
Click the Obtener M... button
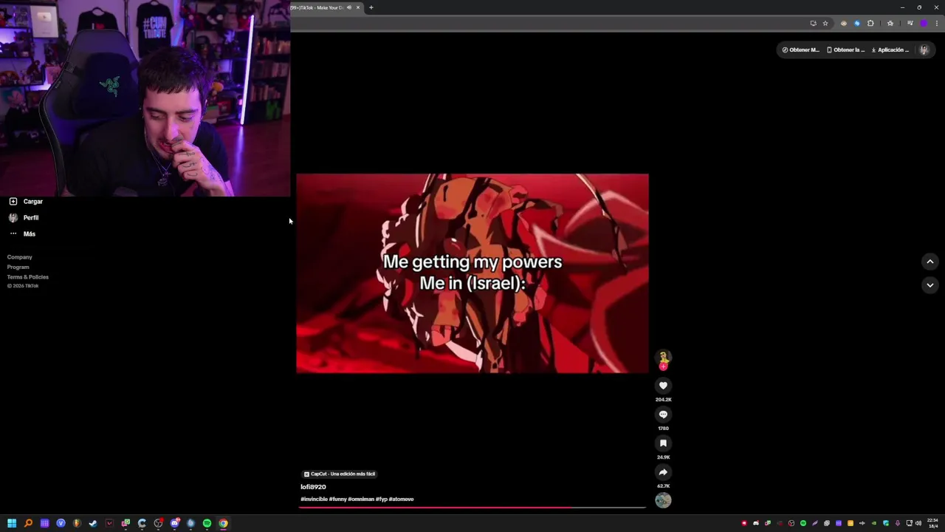(x=801, y=50)
